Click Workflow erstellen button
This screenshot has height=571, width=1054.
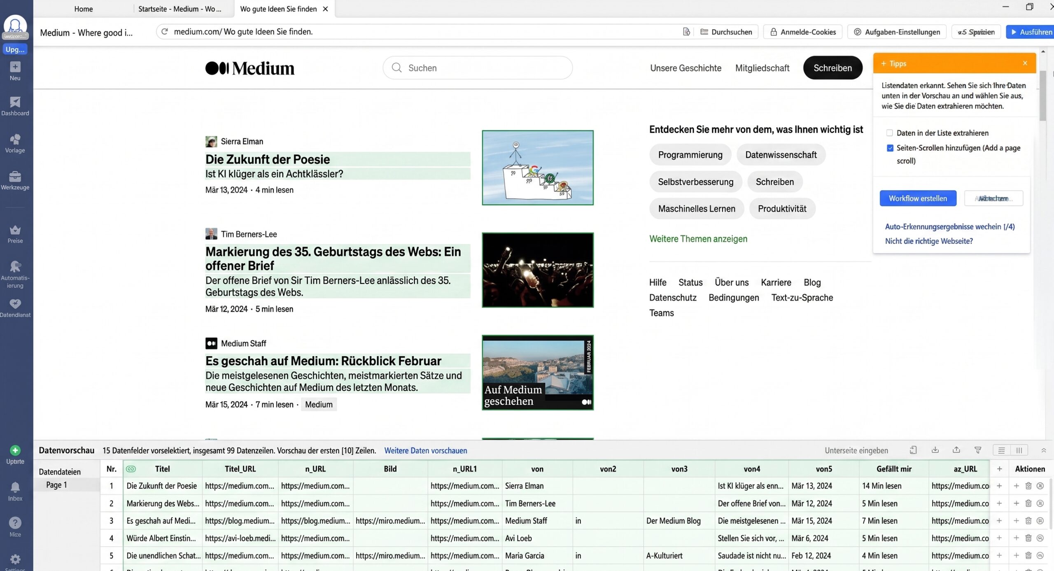coord(918,198)
